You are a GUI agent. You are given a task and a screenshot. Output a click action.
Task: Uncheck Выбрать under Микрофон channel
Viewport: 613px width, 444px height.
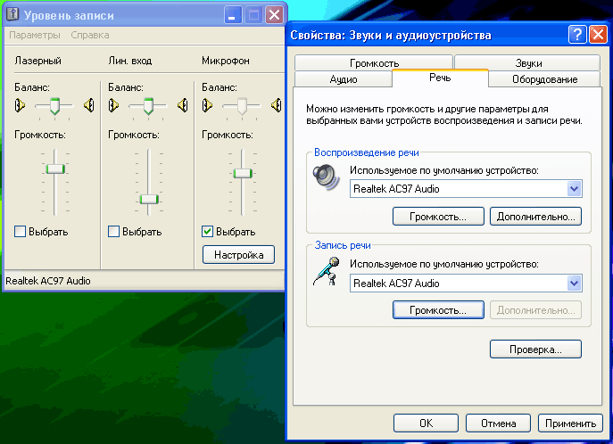click(207, 232)
